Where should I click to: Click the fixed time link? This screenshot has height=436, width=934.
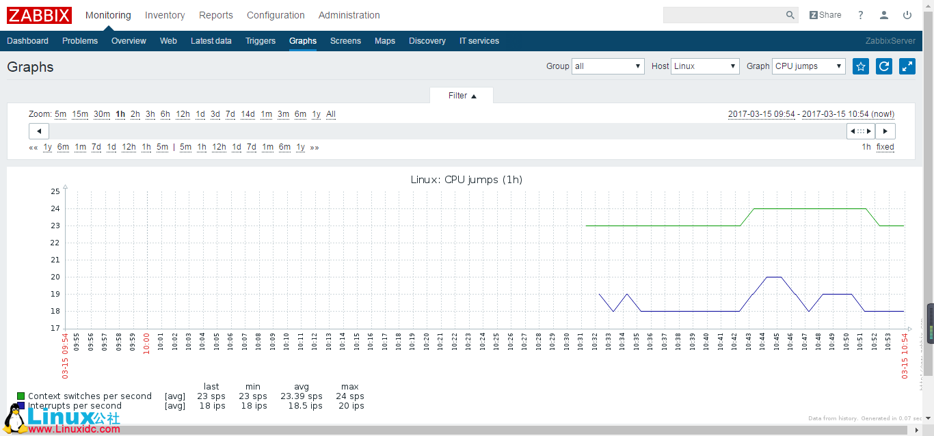click(x=885, y=147)
